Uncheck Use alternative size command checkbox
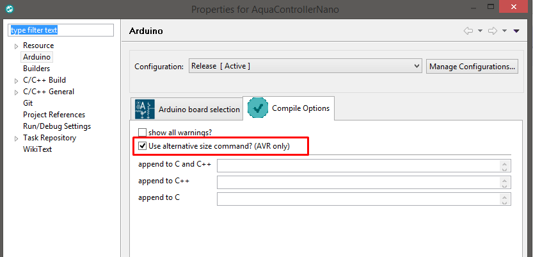 (143, 146)
